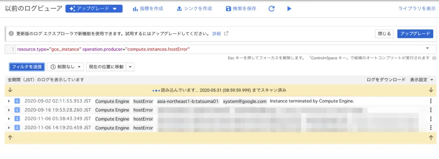Click blue アップグレード button in banner
Image resolution: width=439 pixels, height=159 pixels.
coord(415,34)
